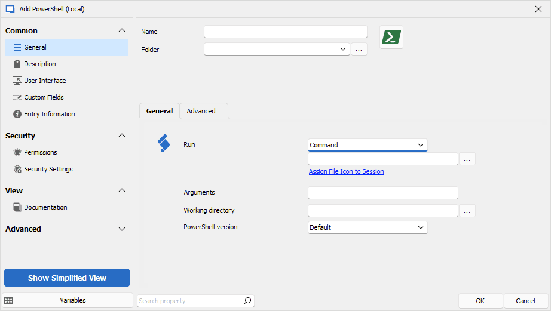Expand the Folder dropdown list
Viewport: 551px width, 311px height.
tap(342, 50)
